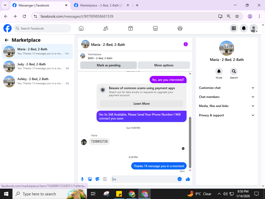
Task: Open the Chrome three-dot menu
Action: 259,16
